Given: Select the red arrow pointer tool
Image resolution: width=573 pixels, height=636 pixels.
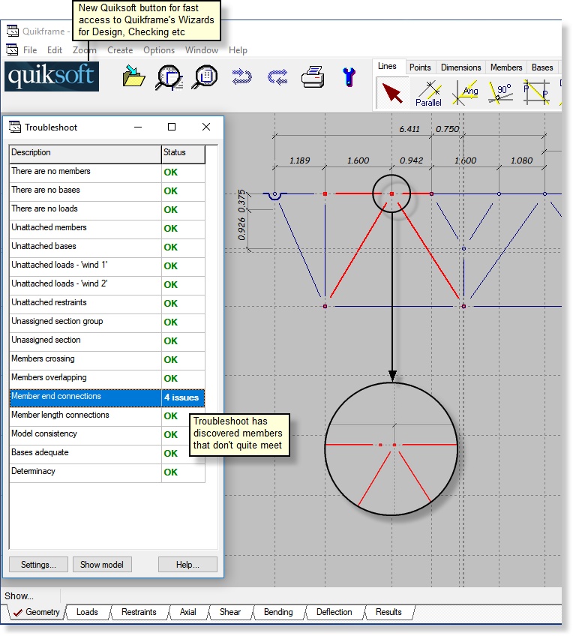Looking at the screenshot, I should coord(392,93).
